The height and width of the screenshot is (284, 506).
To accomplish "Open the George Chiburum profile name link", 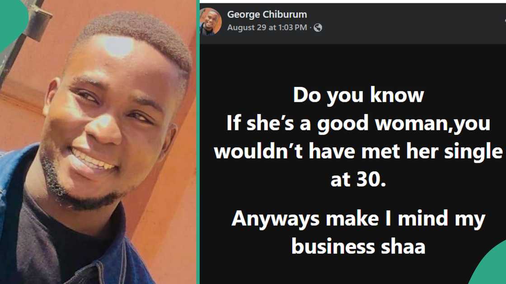I will (267, 14).
